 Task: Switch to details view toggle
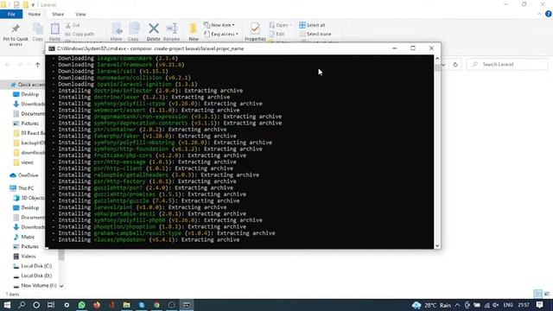537,294
